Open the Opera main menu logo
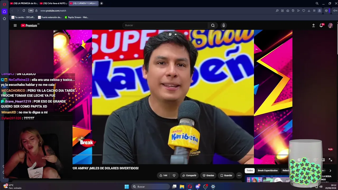Viewport: 338px width, 190px height. coord(4,4)
